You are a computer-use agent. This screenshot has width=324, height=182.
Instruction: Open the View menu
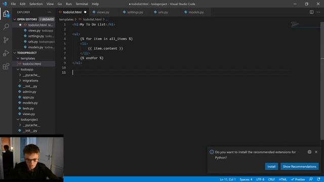50,4
